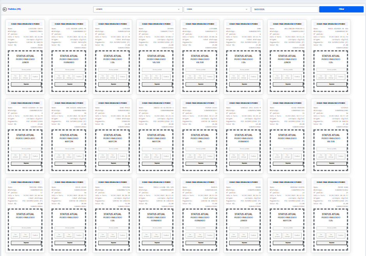Click Em preparo on order 4 card
The height and width of the screenshot is (256, 366).
pos(146,77)
